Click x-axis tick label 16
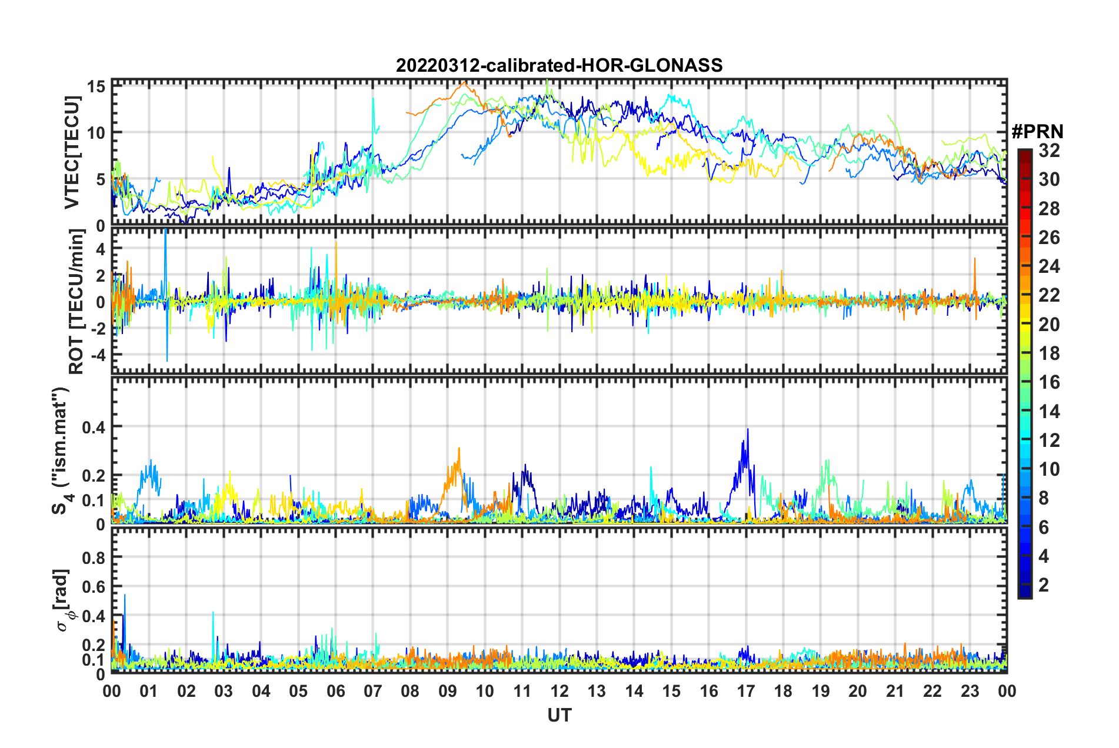This screenshot has height=748, width=1119. [709, 691]
